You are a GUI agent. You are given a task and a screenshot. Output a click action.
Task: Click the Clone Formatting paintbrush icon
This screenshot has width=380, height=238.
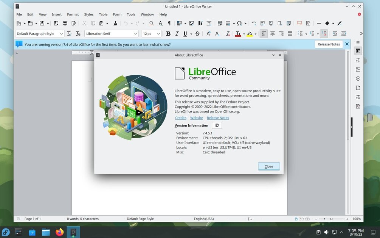[x=115, y=23]
